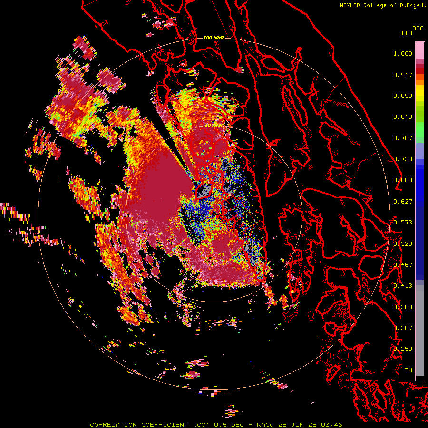Click the 0.573 scale value
Image resolution: width=428 pixels, height=428 pixels.
[403, 223]
